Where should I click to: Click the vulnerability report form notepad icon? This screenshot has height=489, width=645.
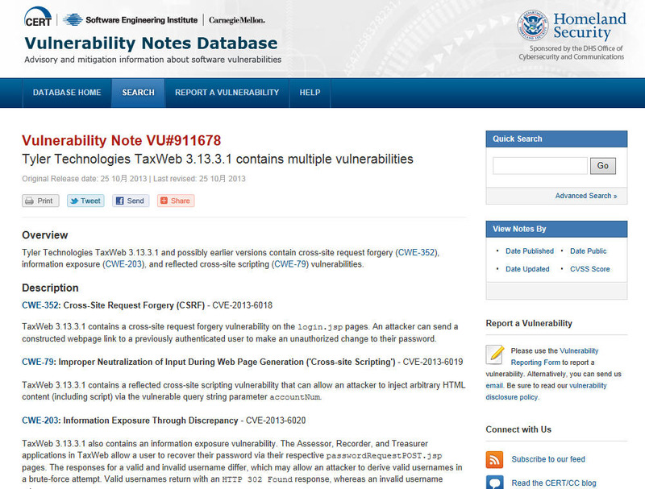click(497, 354)
